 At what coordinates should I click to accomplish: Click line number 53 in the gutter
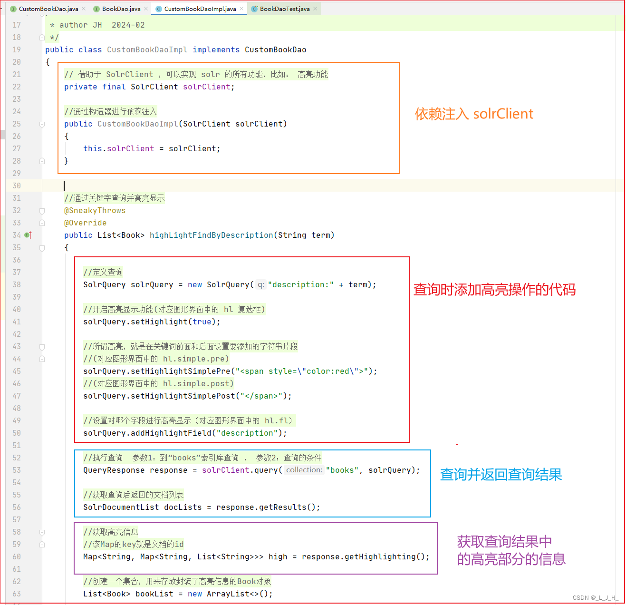pyautogui.click(x=17, y=470)
